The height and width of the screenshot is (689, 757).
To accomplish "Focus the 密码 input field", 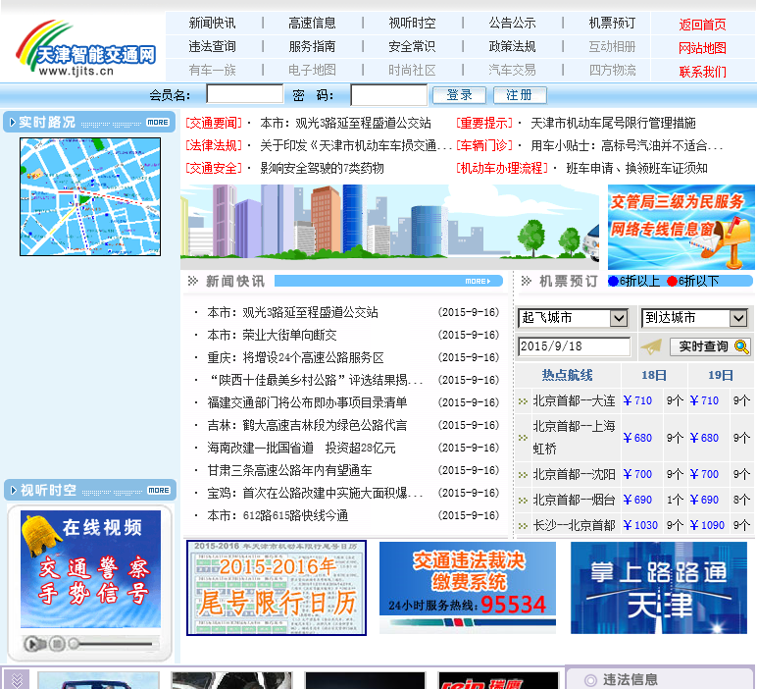I will point(388,94).
